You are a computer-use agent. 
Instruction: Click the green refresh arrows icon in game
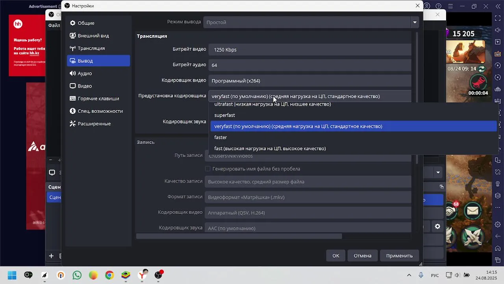coord(482,69)
